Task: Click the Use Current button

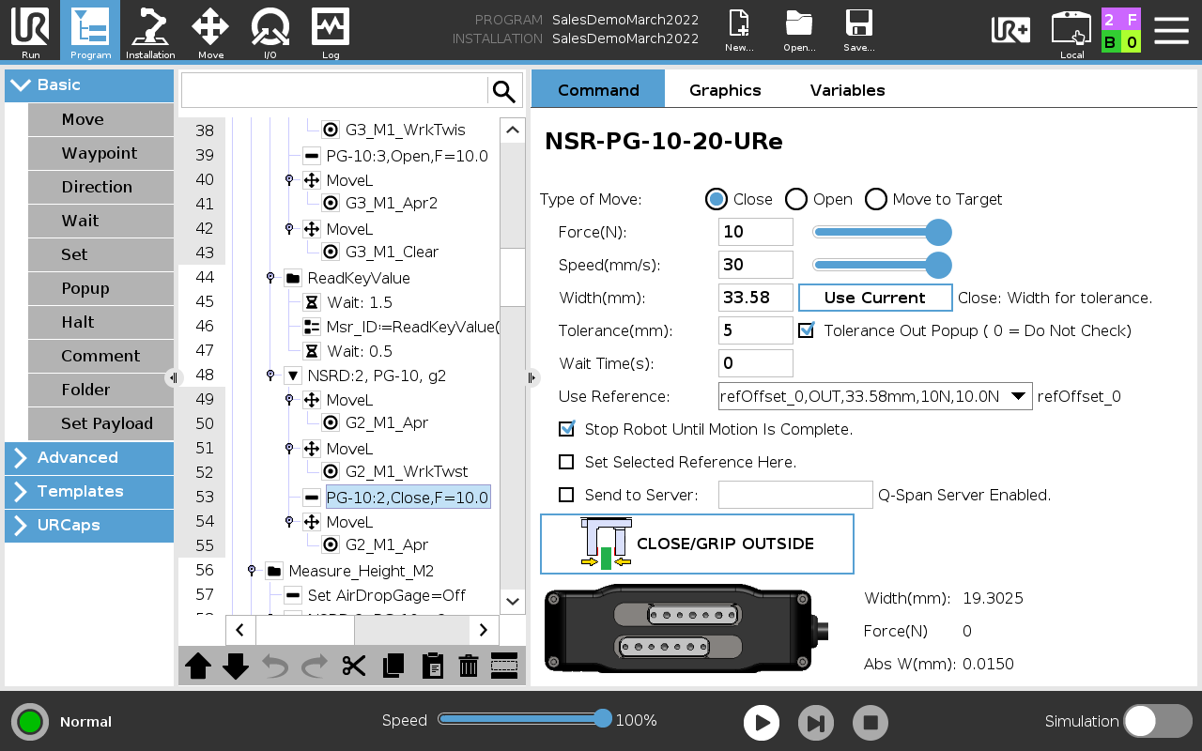Action: click(875, 298)
